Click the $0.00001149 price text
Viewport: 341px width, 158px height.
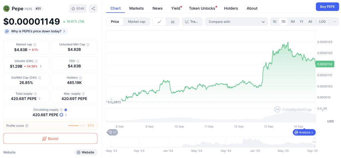point(32,22)
